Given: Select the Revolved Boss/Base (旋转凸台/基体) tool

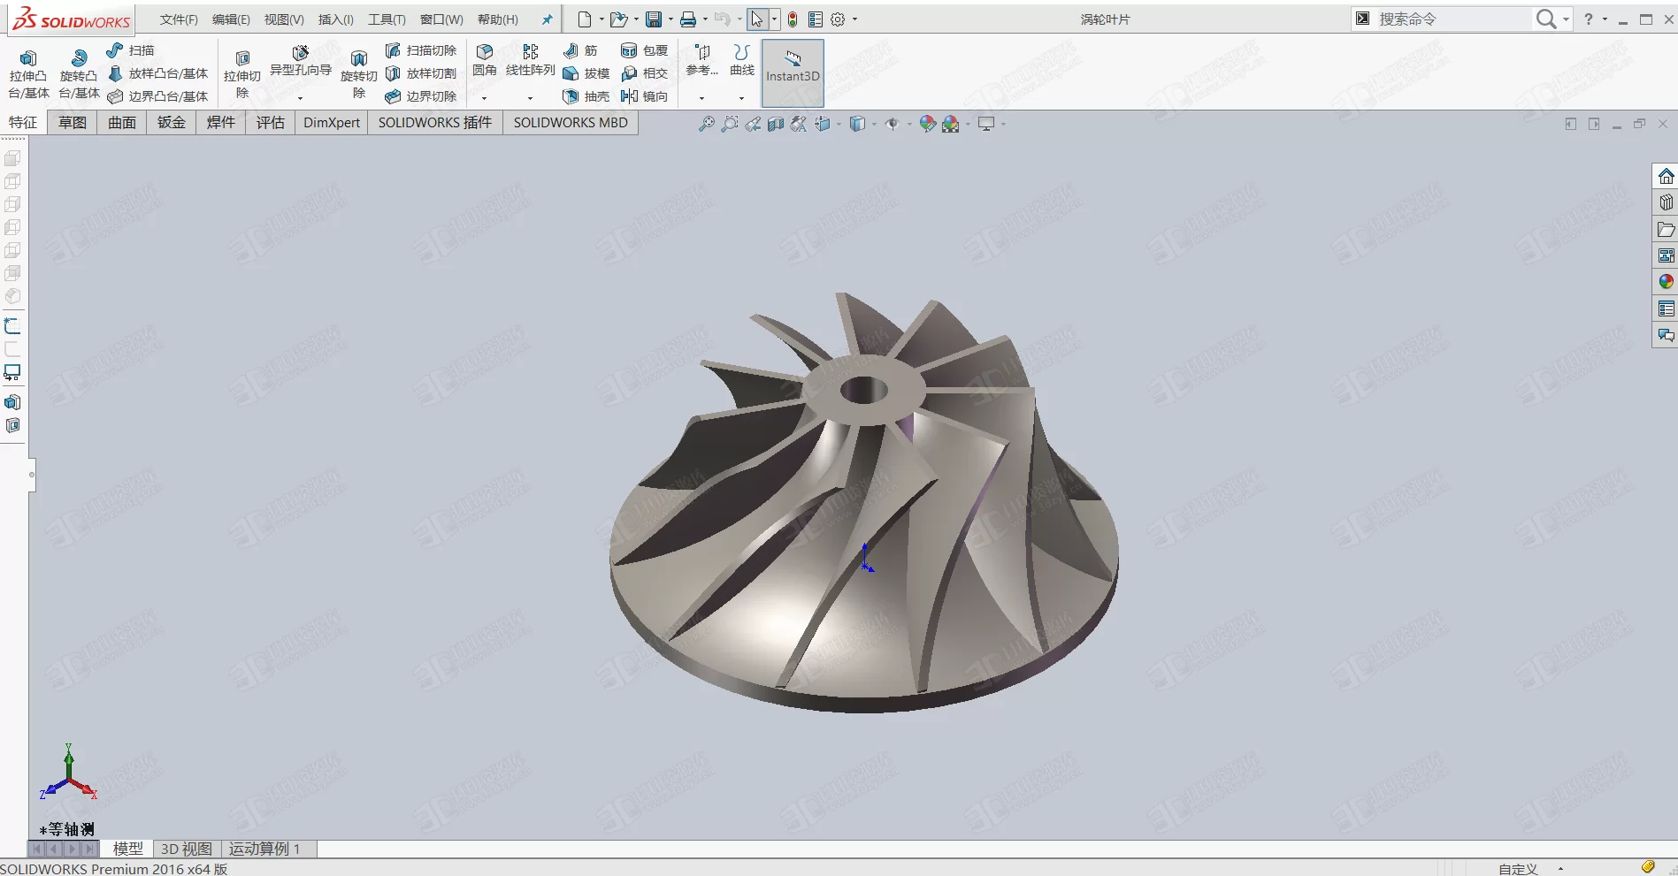Looking at the screenshot, I should click(x=79, y=74).
